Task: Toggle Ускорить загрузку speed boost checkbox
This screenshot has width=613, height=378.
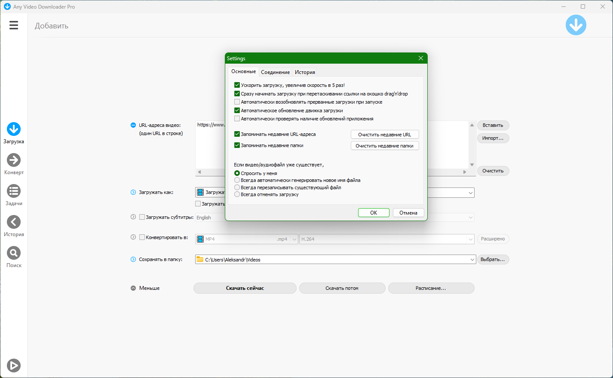Action: [237, 85]
